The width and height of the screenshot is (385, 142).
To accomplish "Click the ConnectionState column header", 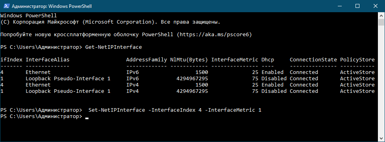I will coord(313,60).
